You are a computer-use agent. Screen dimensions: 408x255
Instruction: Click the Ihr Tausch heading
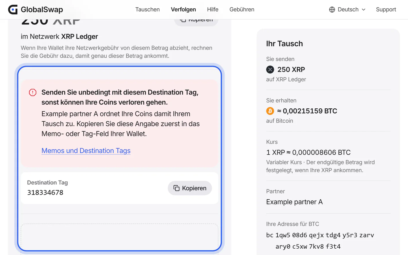coord(285,44)
